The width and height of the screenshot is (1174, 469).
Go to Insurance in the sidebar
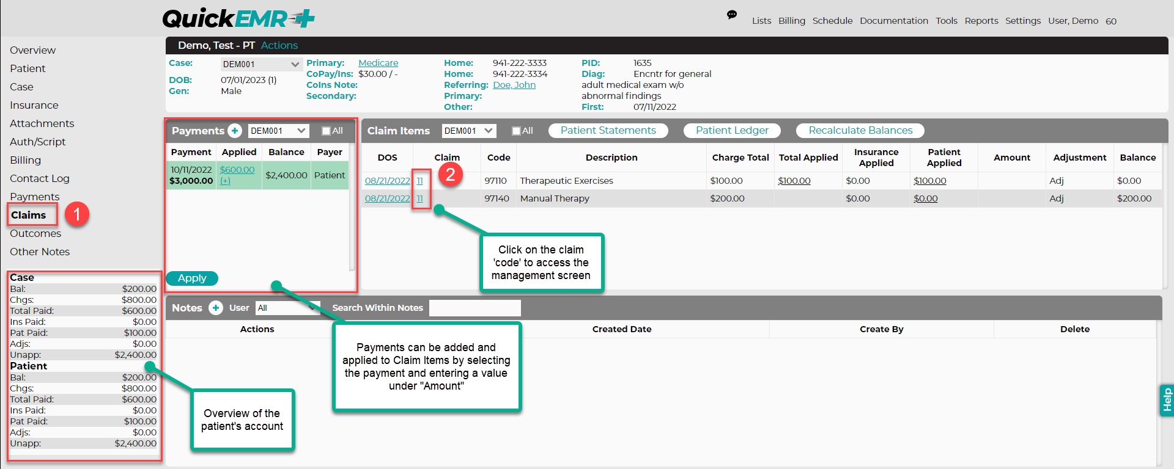pos(34,105)
